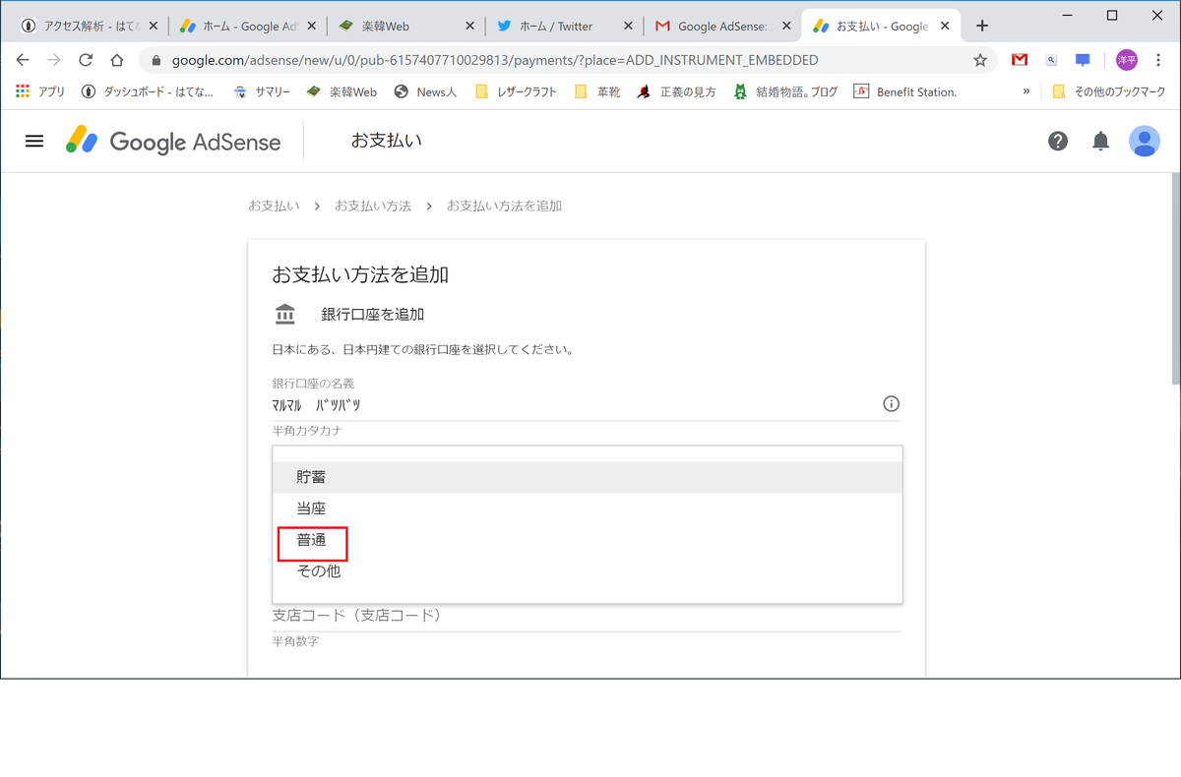
Task: Switch to 楽韓Web tab
Action: pos(405,27)
